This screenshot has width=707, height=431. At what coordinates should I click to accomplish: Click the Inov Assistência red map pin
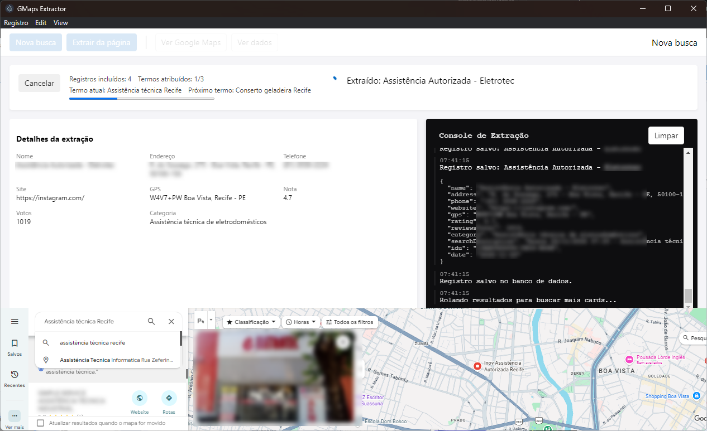click(477, 366)
